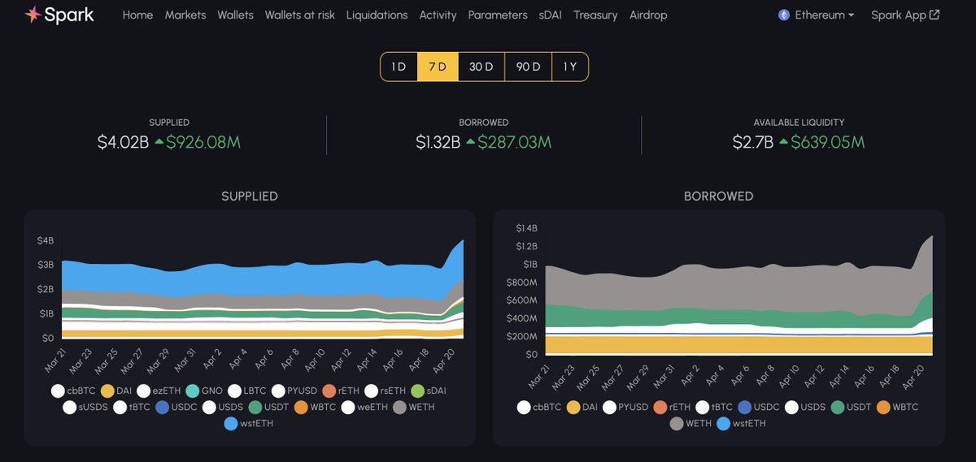Click the orange WBTC circle in Supplied legend

[301, 407]
